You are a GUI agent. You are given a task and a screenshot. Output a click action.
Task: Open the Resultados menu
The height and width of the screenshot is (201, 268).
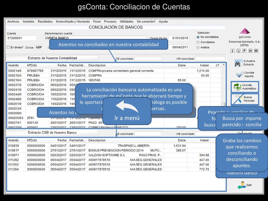click(x=45, y=21)
